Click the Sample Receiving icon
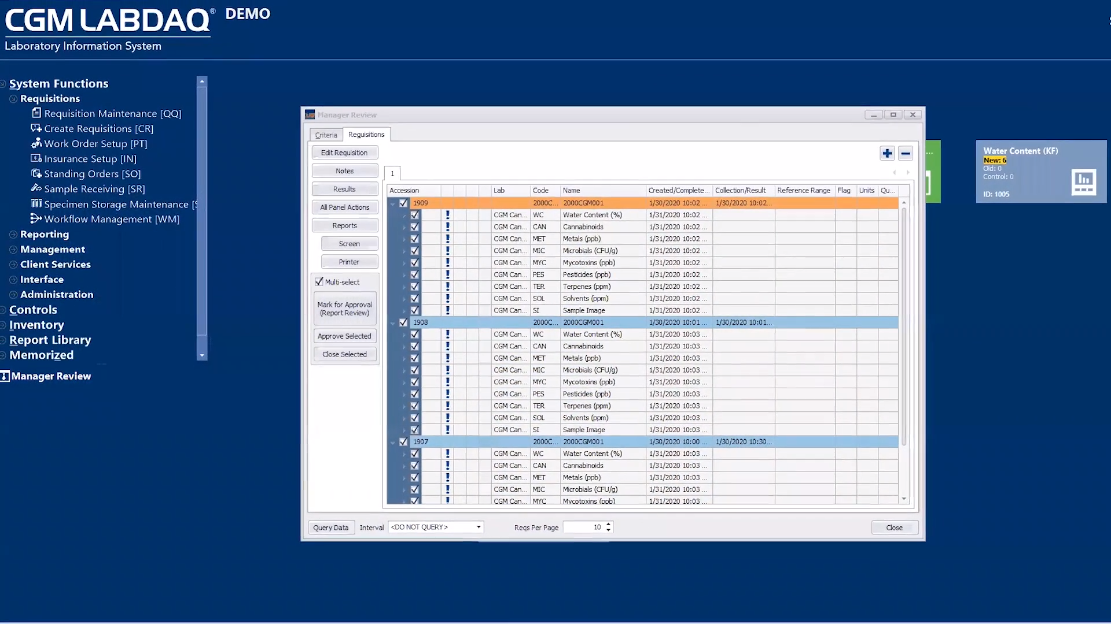1111x624 pixels. pos(36,188)
